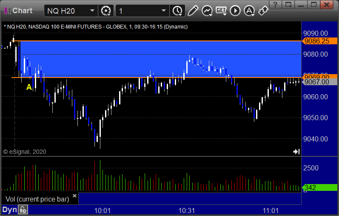Click the gray 9067.00 current price label
The image size is (339, 216).
tap(319, 82)
